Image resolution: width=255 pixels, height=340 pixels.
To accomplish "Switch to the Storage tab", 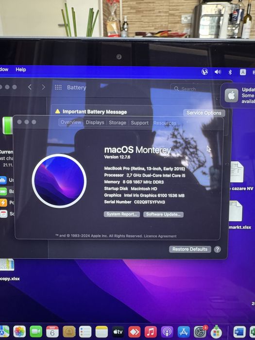I will [x=118, y=123].
